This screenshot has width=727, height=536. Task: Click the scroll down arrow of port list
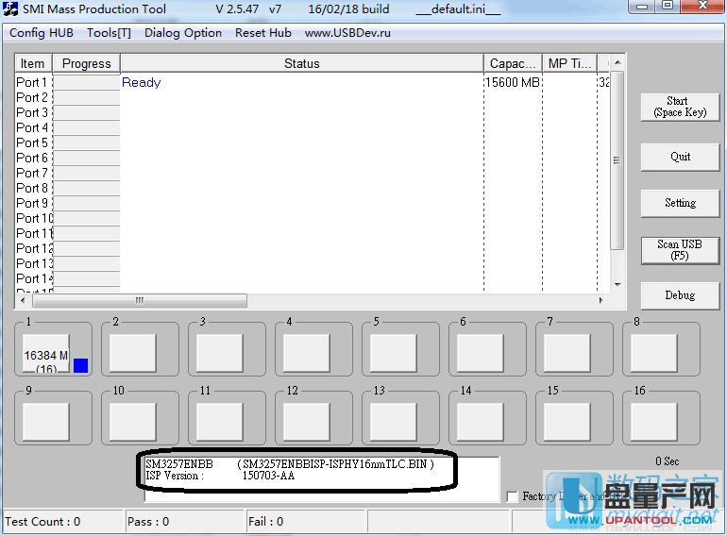point(617,284)
